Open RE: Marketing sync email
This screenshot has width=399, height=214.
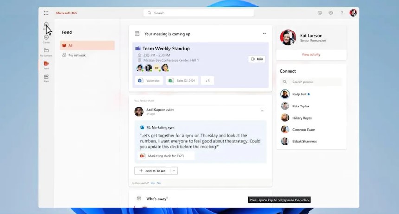(161, 127)
